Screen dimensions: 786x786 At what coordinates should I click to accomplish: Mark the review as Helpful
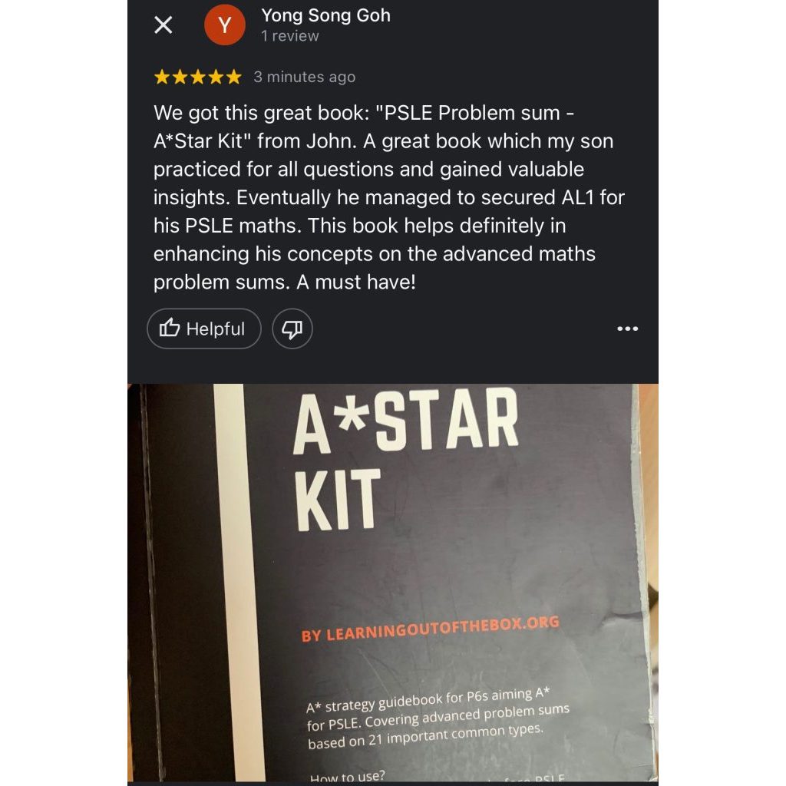pos(204,329)
